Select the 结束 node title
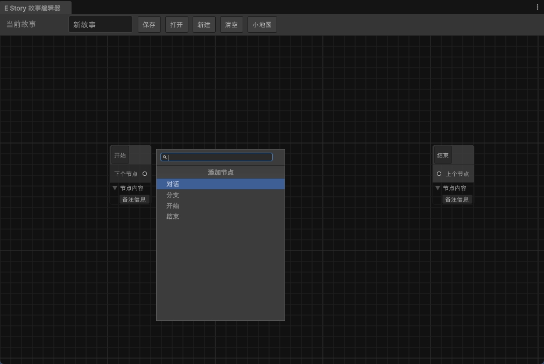This screenshot has height=364, width=544. pos(443,155)
